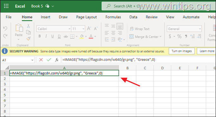Apply the yellow fill color swatch
Screen dimensions: 216x117
[x=82, y=36]
